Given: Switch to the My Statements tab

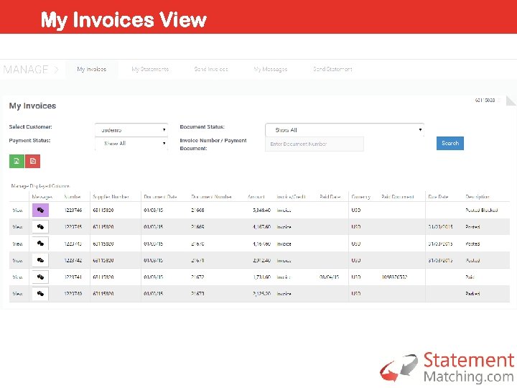Looking at the screenshot, I should point(150,69).
